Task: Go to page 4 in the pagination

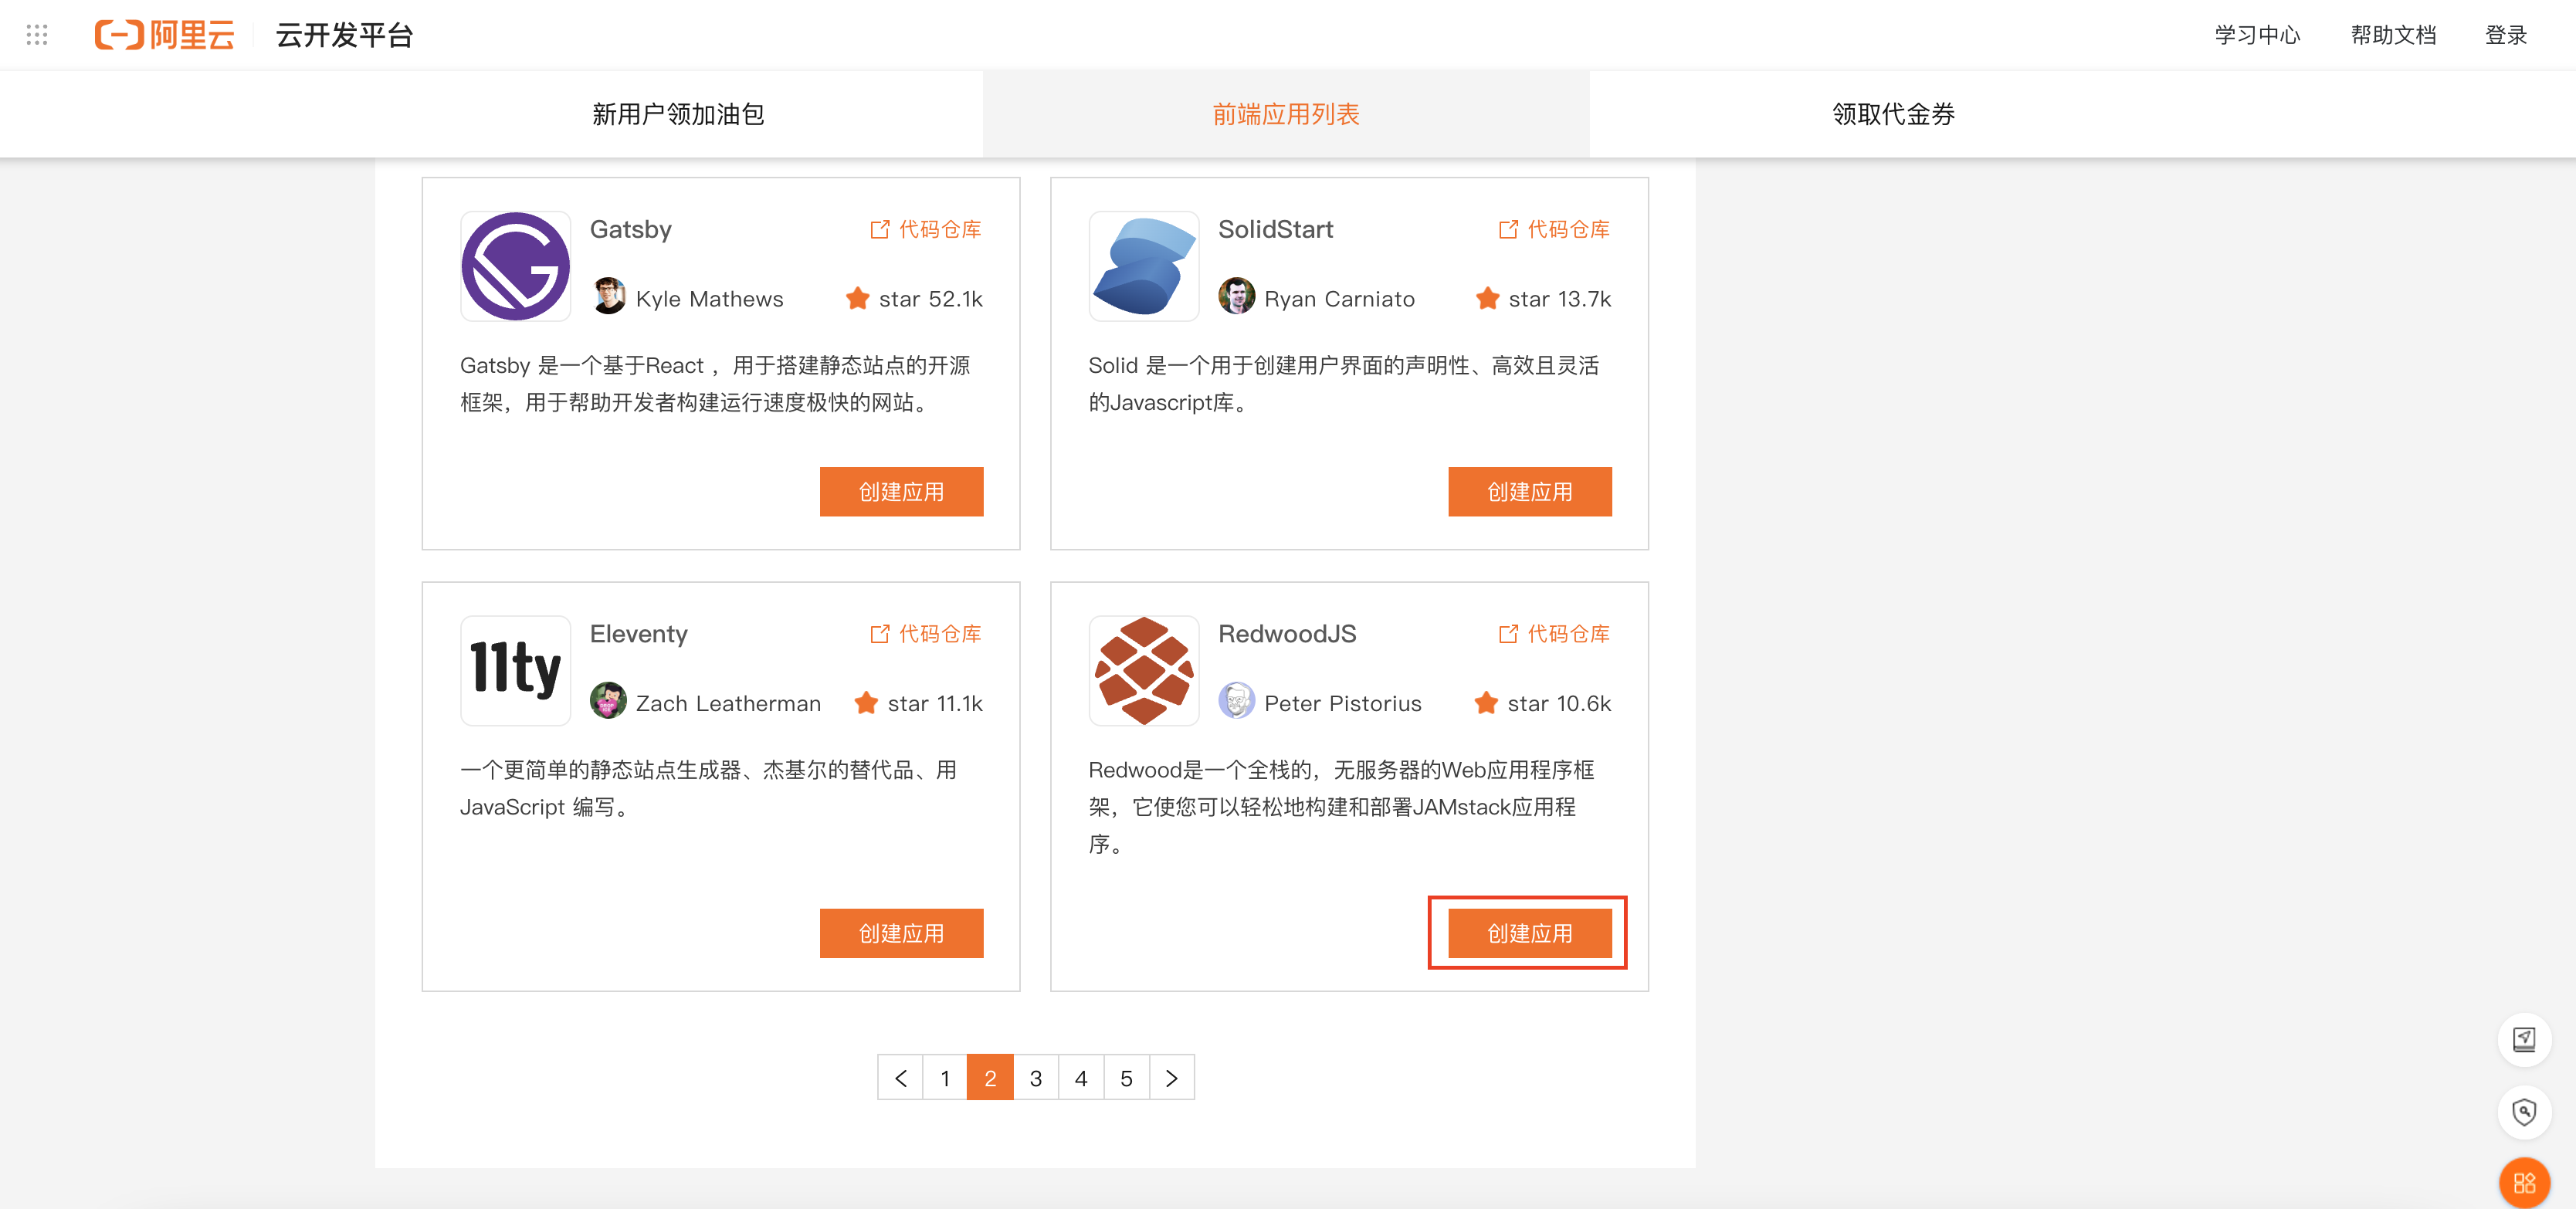Action: point(1081,1077)
